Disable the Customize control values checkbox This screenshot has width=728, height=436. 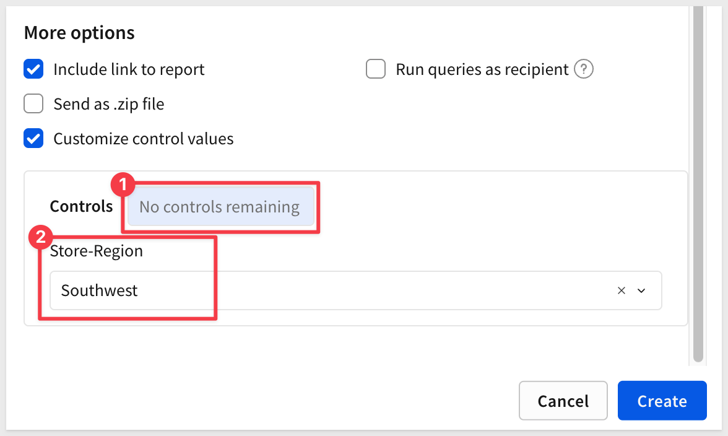pyautogui.click(x=33, y=139)
